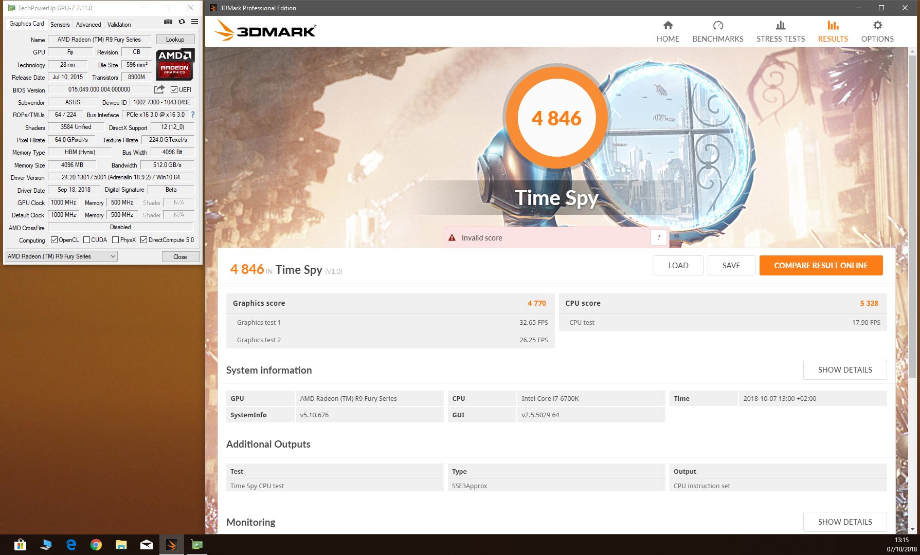The image size is (920, 555).
Task: Click the SSE3Approx type cell
Action: coord(556,486)
